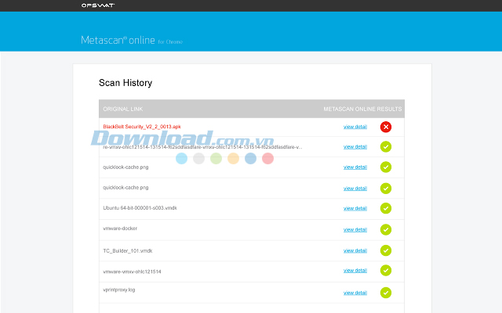Open view detail for BlackBelt Security apk
502x313 pixels.
[355, 127]
